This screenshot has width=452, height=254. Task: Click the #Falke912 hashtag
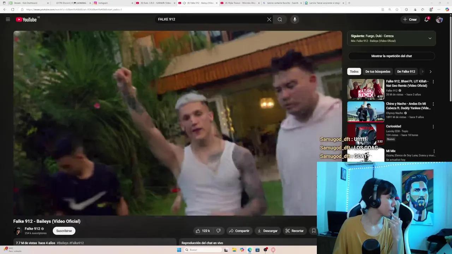[77, 243]
